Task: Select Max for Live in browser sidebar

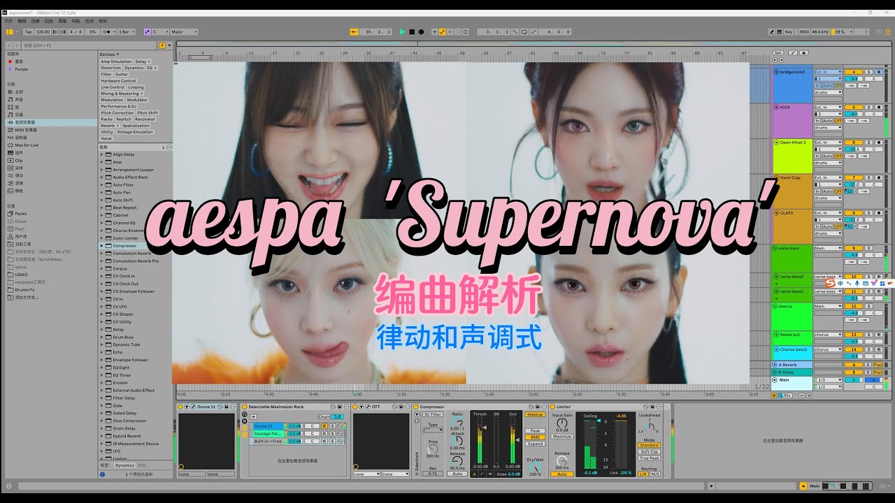Action: tap(27, 145)
